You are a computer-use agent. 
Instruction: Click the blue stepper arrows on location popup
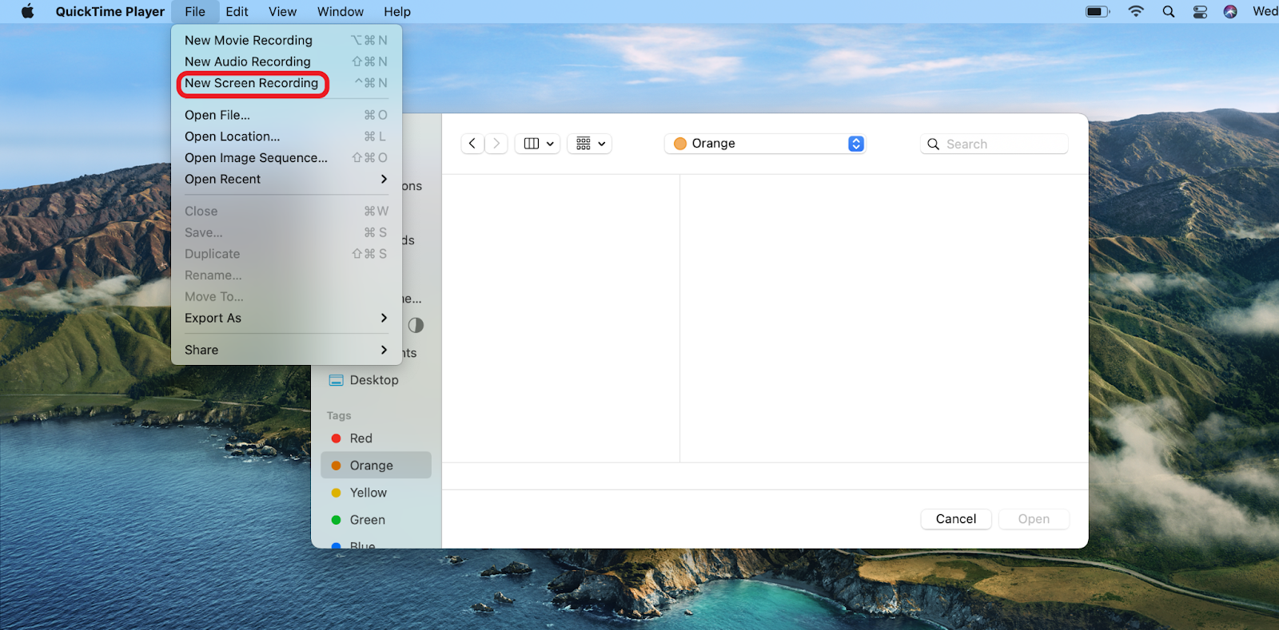856,144
